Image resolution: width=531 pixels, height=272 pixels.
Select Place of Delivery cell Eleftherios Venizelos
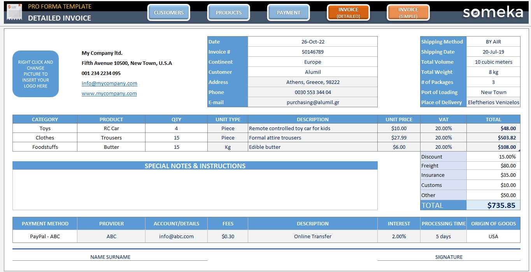[x=493, y=102]
